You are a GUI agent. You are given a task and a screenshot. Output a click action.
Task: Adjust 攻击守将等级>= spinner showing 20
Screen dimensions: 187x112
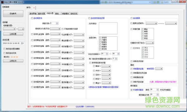pos(107,54)
